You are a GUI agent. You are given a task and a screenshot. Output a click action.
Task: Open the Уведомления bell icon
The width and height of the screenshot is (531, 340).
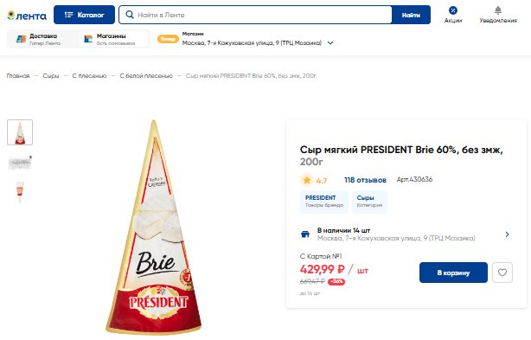tap(498, 10)
